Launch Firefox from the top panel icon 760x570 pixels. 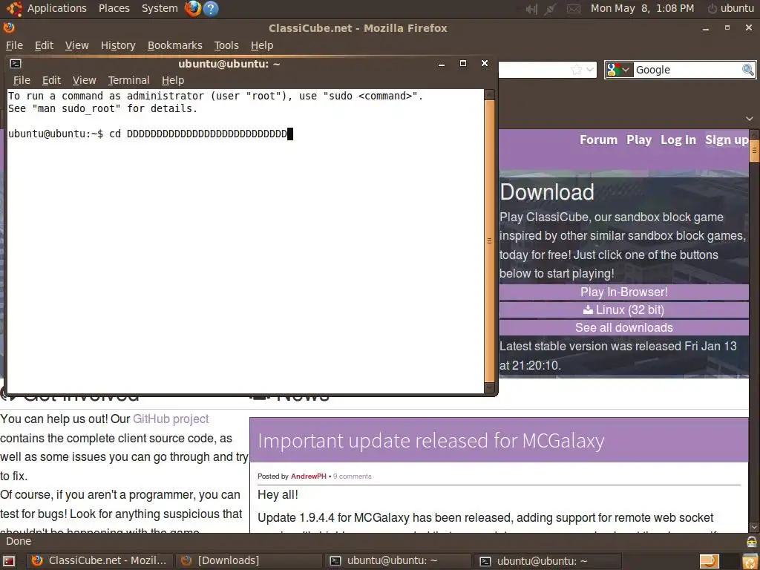tap(193, 8)
